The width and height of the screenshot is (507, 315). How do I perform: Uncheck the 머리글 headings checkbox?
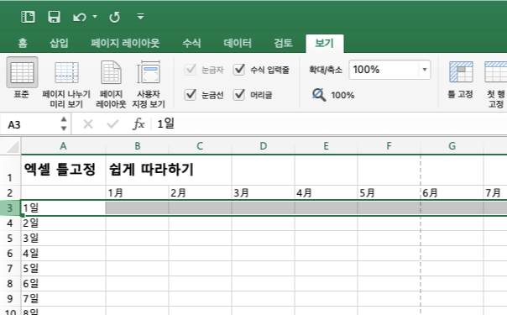point(239,95)
